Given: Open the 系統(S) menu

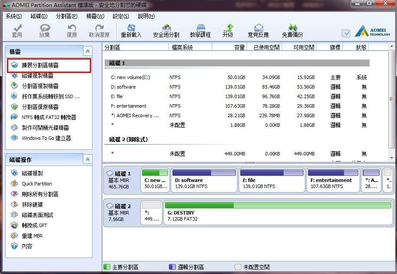Looking at the screenshot, I should [x=13, y=16].
